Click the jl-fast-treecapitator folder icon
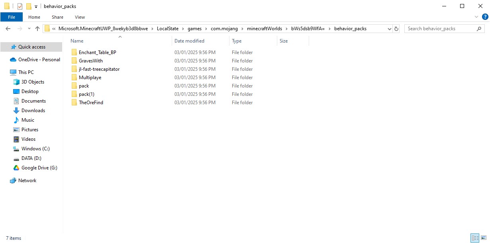This screenshot has height=243, width=490. (x=74, y=69)
